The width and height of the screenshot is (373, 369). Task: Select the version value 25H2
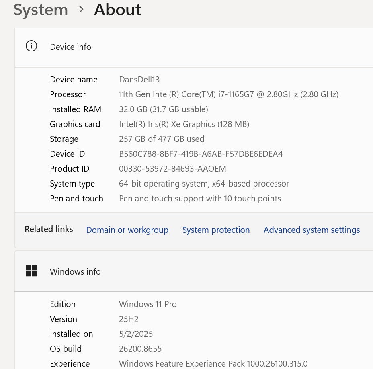(x=129, y=319)
